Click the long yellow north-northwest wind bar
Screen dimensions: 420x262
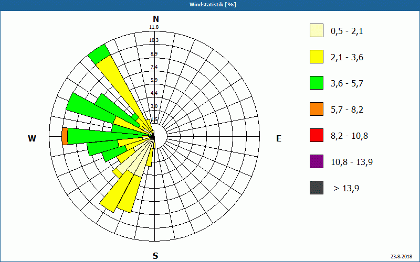(121, 91)
